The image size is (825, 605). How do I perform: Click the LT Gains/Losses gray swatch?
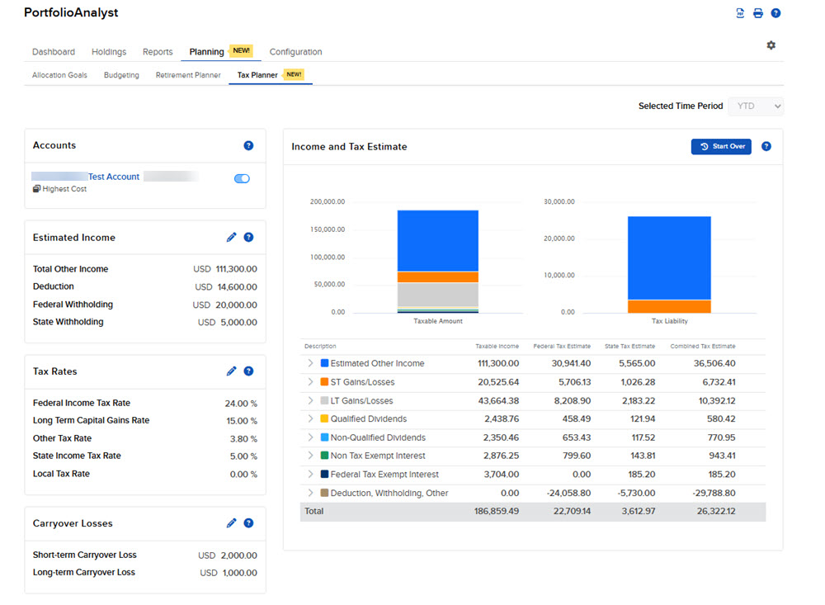coord(324,400)
